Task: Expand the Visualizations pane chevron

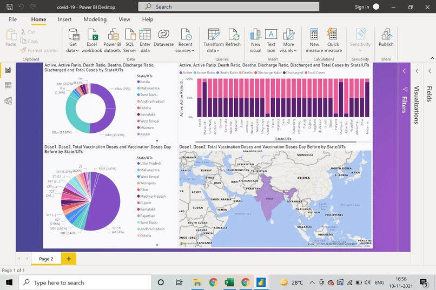Action: [x=417, y=71]
